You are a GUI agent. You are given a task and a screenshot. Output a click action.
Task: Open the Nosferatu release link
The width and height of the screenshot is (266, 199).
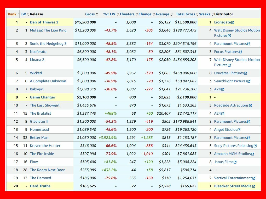click(38, 52)
